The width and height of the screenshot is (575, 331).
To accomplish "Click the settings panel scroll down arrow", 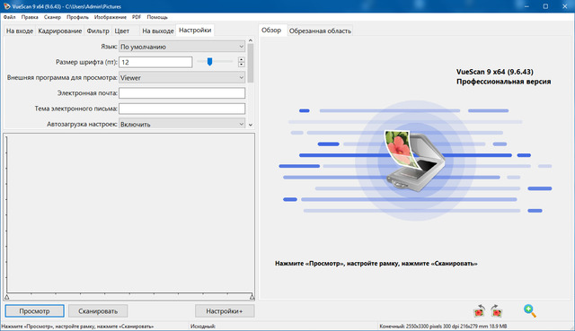I will tap(251, 125).
